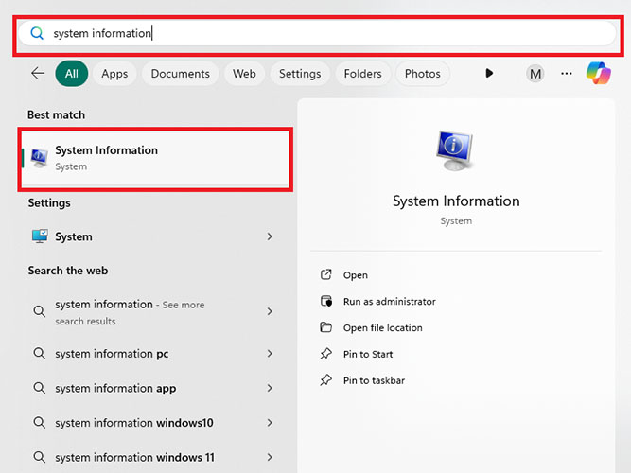Filter search results by Photos
The image size is (631, 473).
(422, 74)
